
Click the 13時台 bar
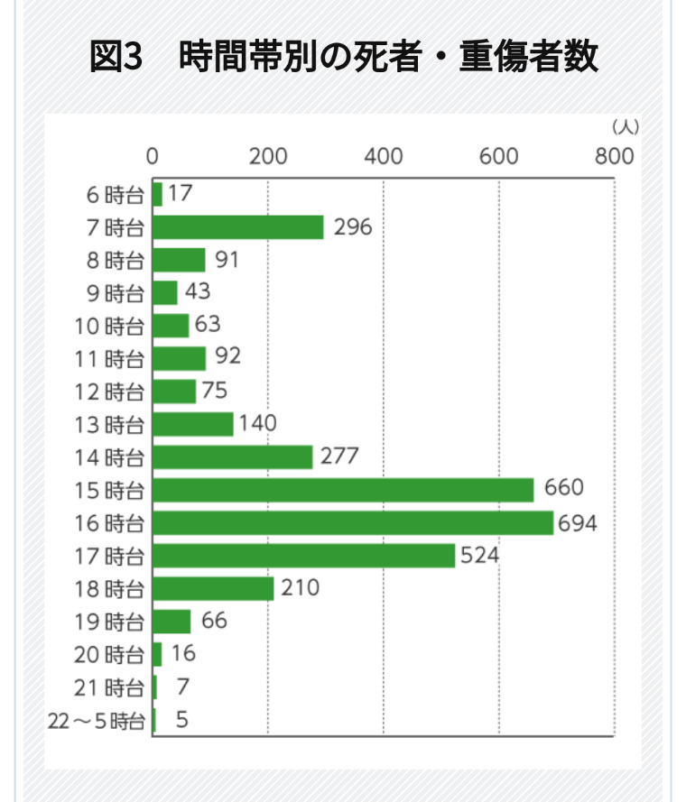pos(193,424)
